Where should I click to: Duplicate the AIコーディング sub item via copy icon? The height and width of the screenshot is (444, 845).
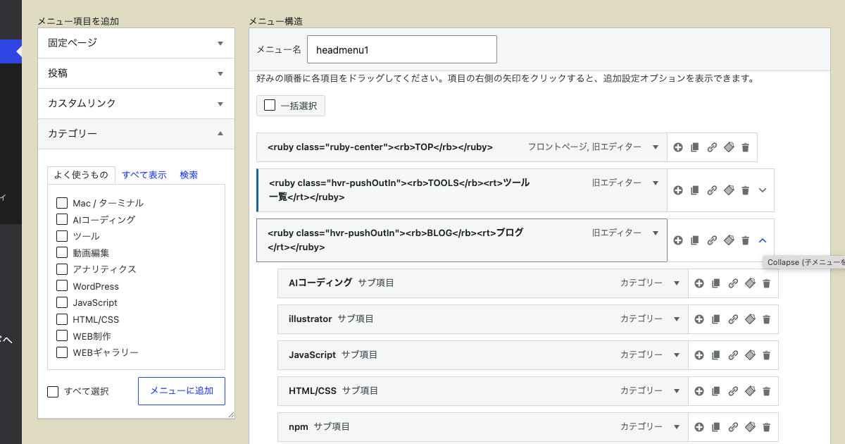tap(716, 283)
